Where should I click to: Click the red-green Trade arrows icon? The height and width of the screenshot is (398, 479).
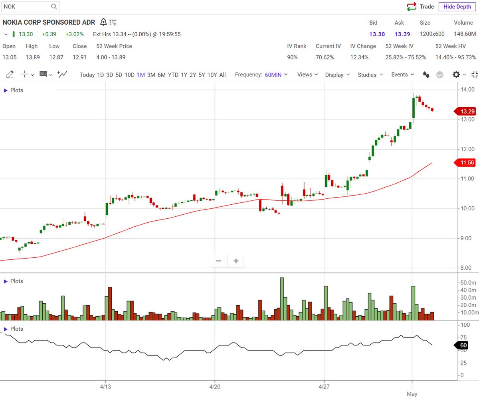(x=412, y=7)
